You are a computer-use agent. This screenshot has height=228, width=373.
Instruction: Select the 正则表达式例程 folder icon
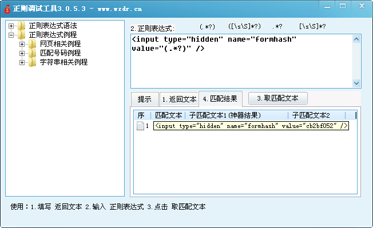click(21, 35)
